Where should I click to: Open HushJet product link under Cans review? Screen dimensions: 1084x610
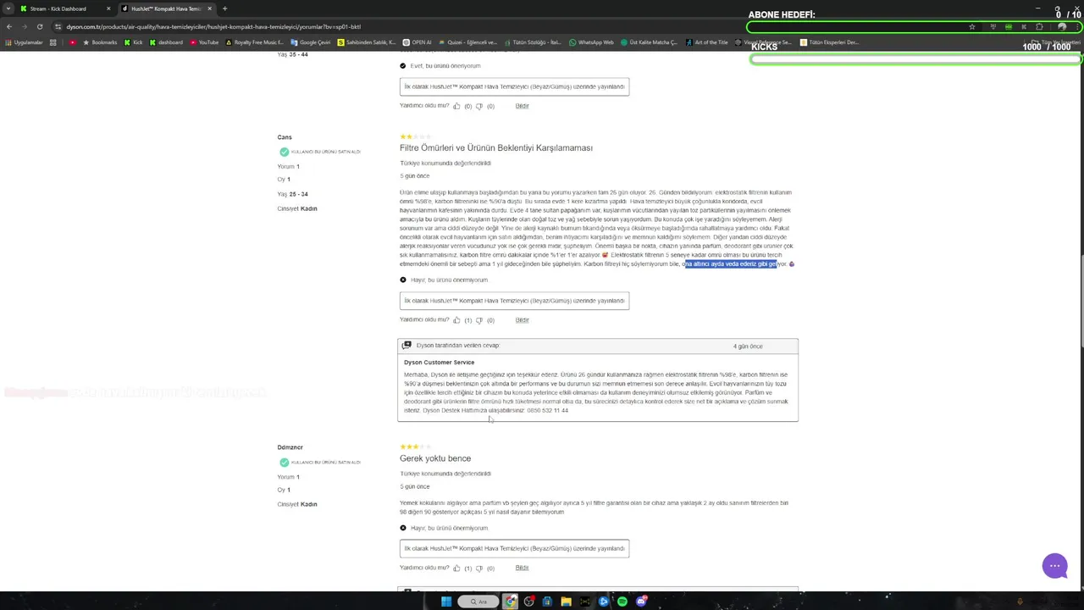coord(514,301)
